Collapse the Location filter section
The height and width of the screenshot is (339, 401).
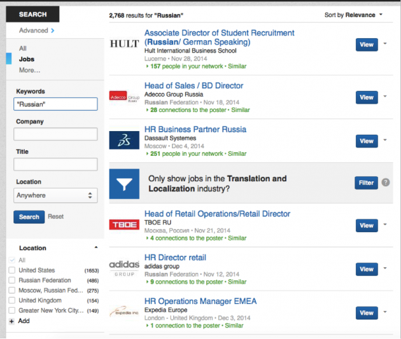[x=96, y=247]
